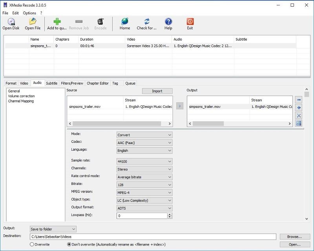
Task: Import audio with the Import button
Action: [158, 90]
